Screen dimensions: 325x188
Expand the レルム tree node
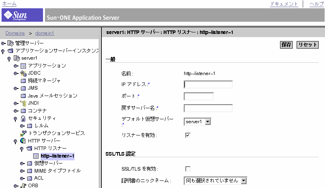point(22,126)
